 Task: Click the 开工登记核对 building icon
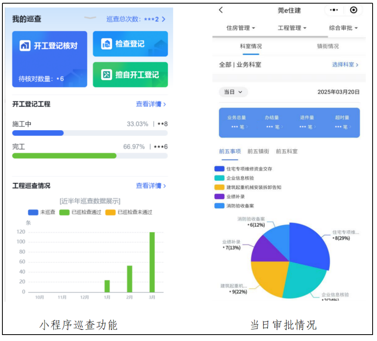[x=25, y=46]
